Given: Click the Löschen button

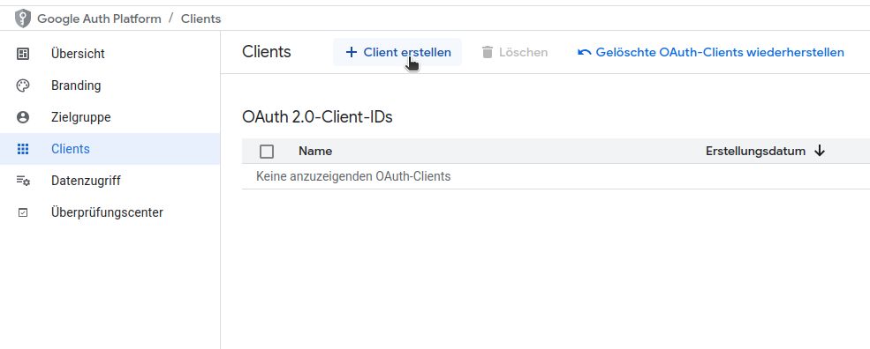Looking at the screenshot, I should [514, 52].
